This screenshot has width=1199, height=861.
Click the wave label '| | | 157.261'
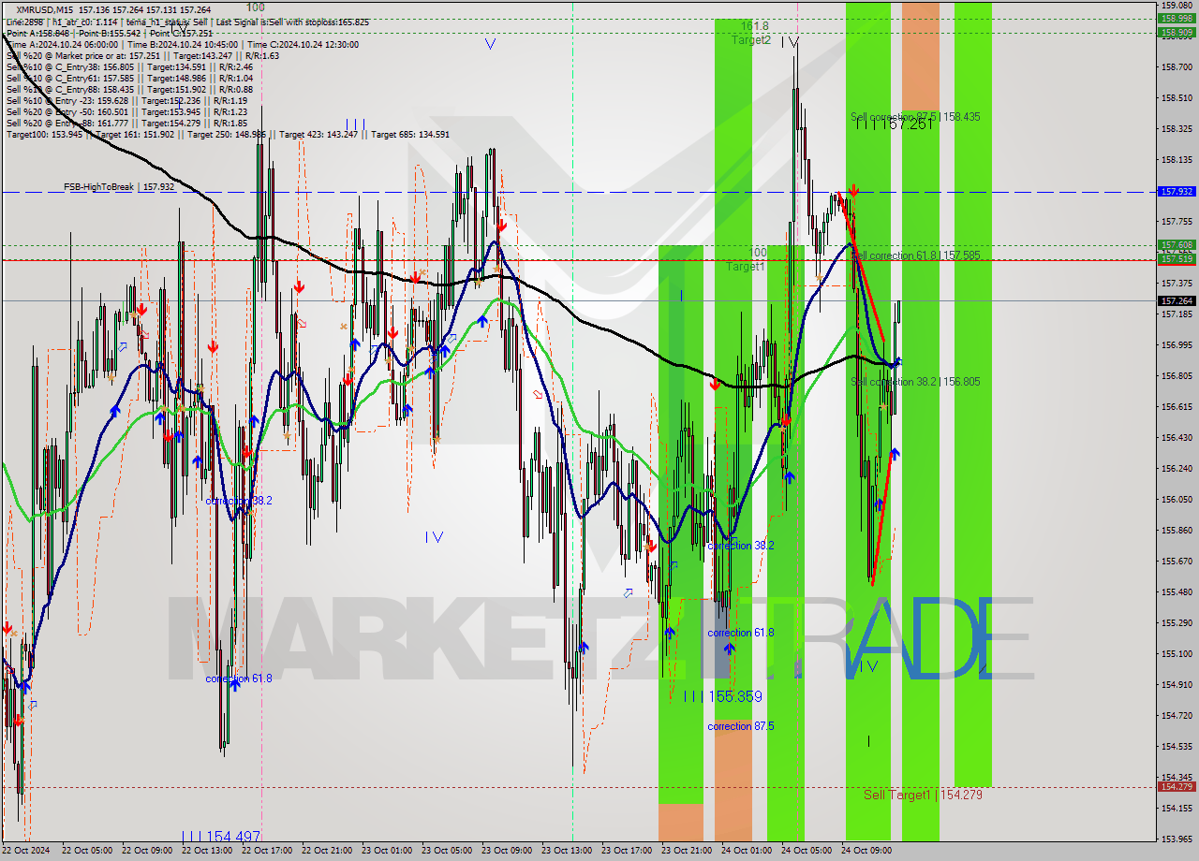click(894, 124)
